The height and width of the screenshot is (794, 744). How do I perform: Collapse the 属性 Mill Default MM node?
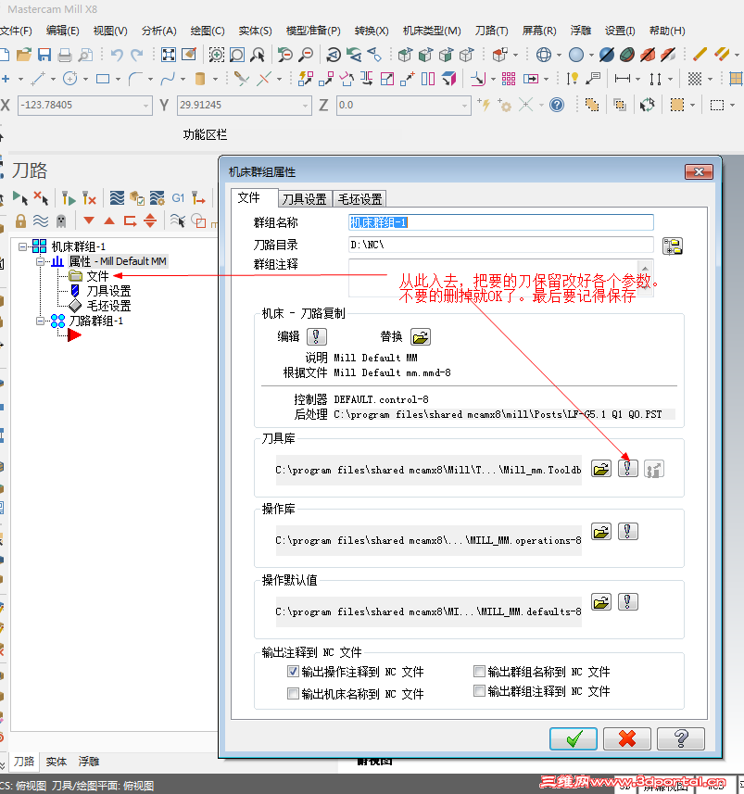pyautogui.click(x=40, y=261)
